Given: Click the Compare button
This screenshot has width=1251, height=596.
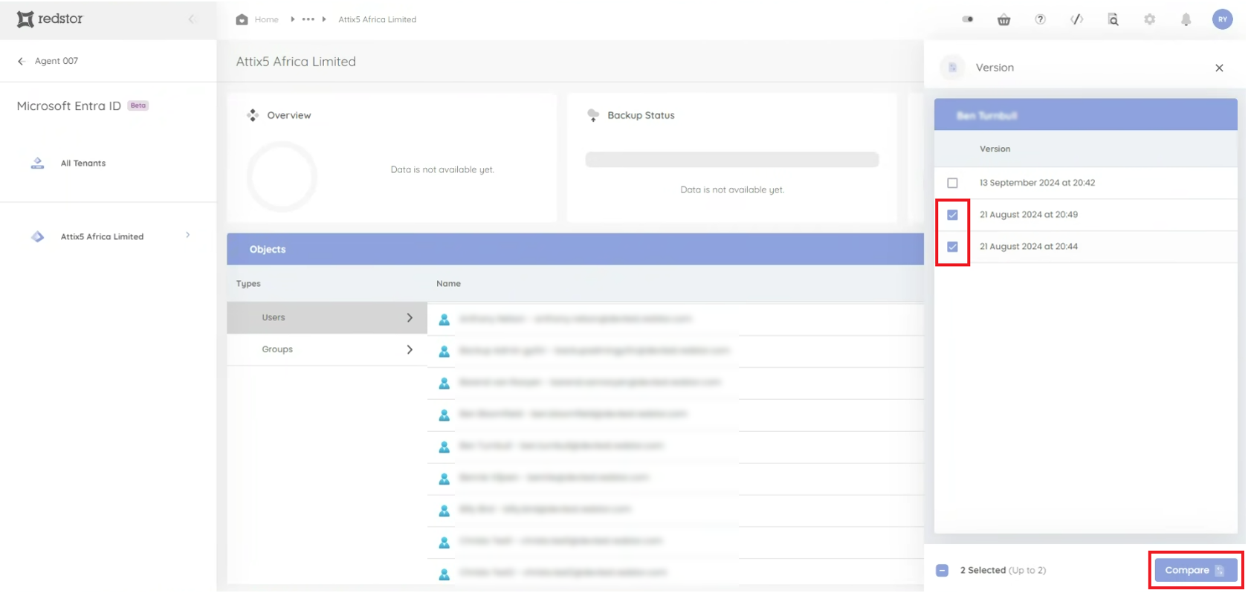Looking at the screenshot, I should [x=1195, y=570].
